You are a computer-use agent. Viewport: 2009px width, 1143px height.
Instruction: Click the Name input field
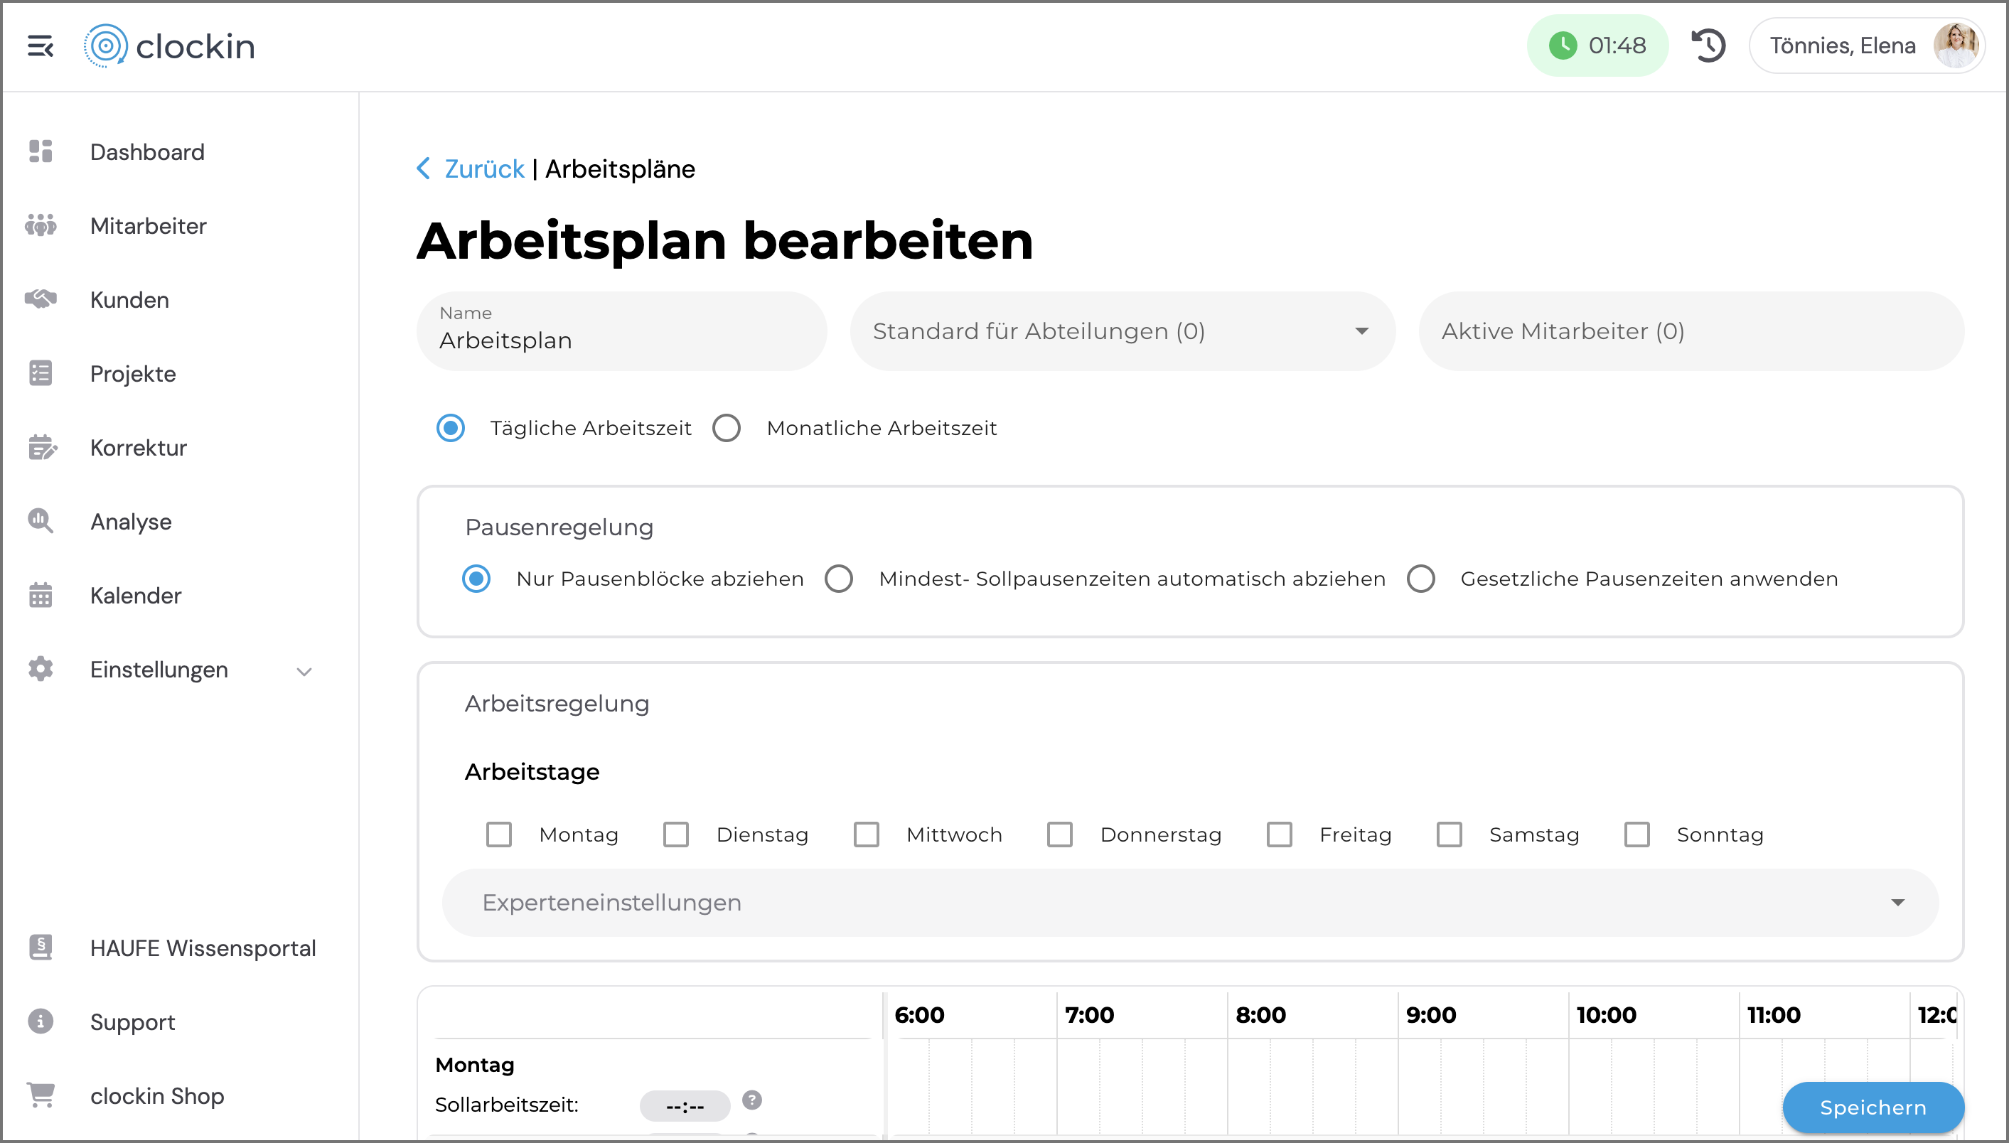coord(622,331)
